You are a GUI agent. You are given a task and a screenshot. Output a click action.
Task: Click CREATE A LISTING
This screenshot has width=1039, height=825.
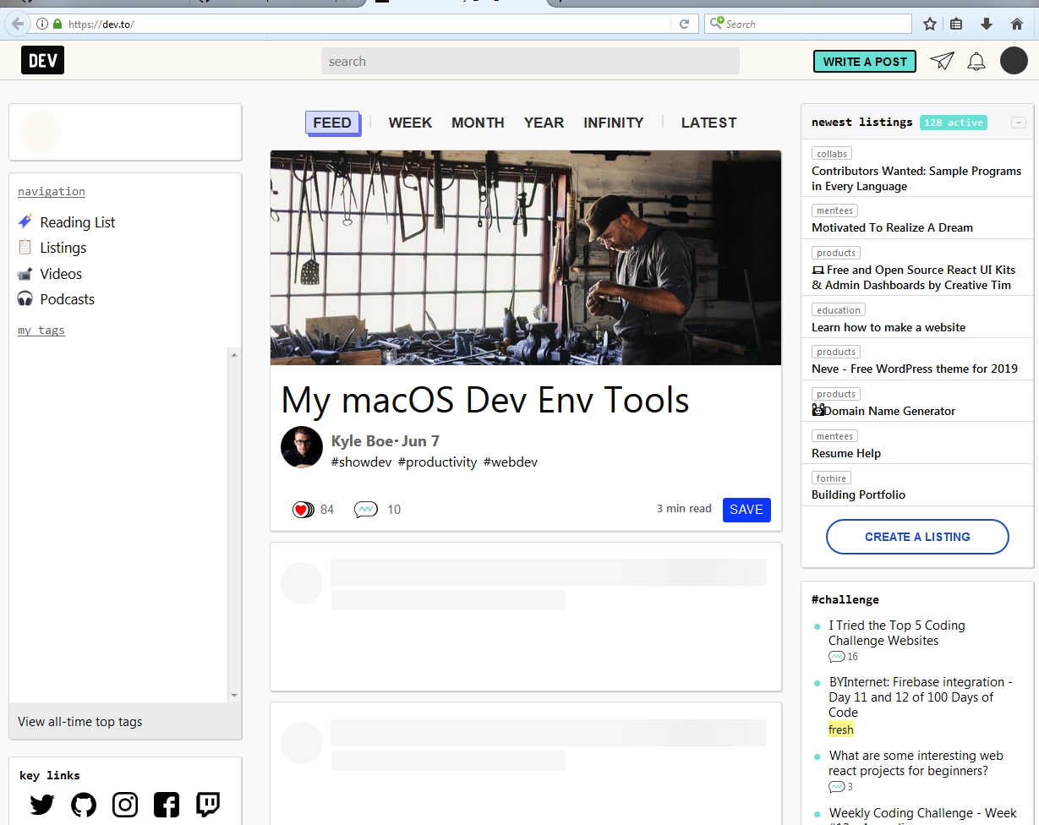(917, 537)
